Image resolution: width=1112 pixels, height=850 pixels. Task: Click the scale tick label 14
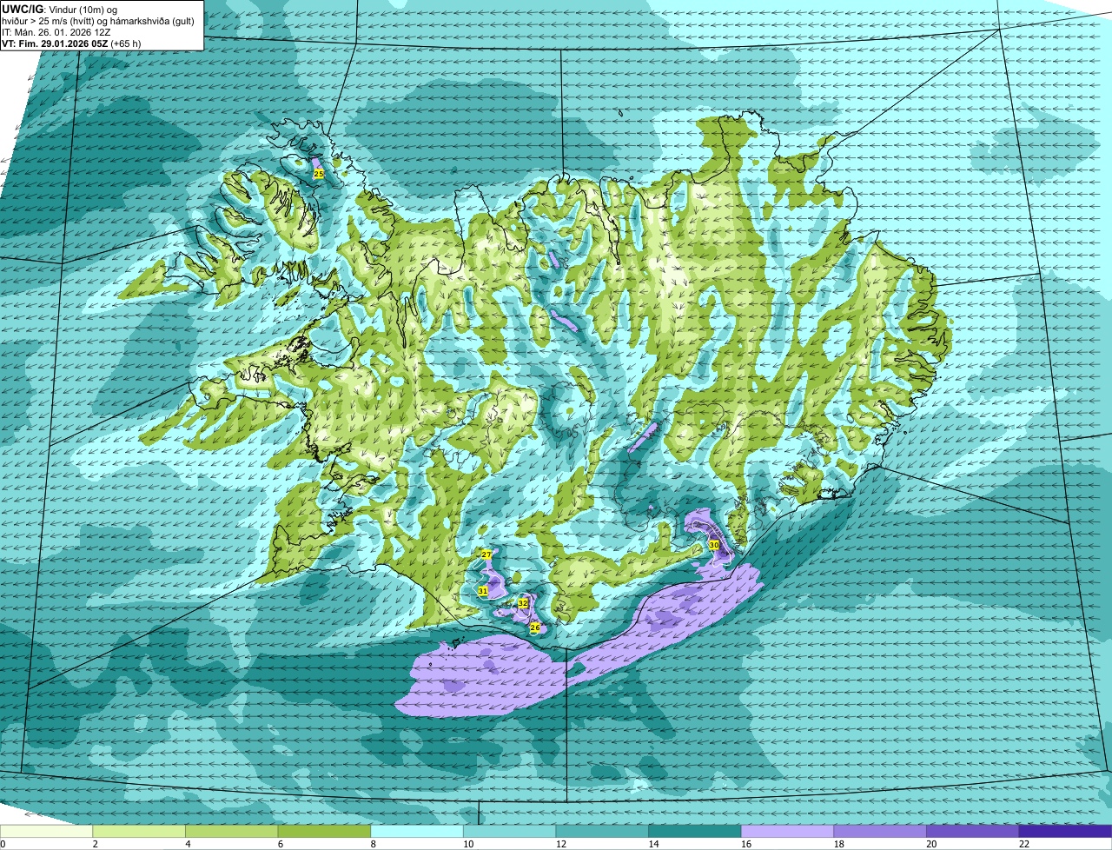tap(653, 844)
